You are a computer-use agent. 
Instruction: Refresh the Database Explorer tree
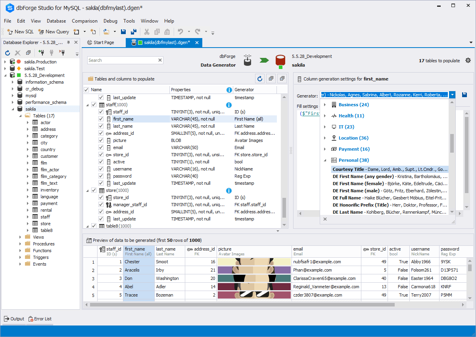7,53
